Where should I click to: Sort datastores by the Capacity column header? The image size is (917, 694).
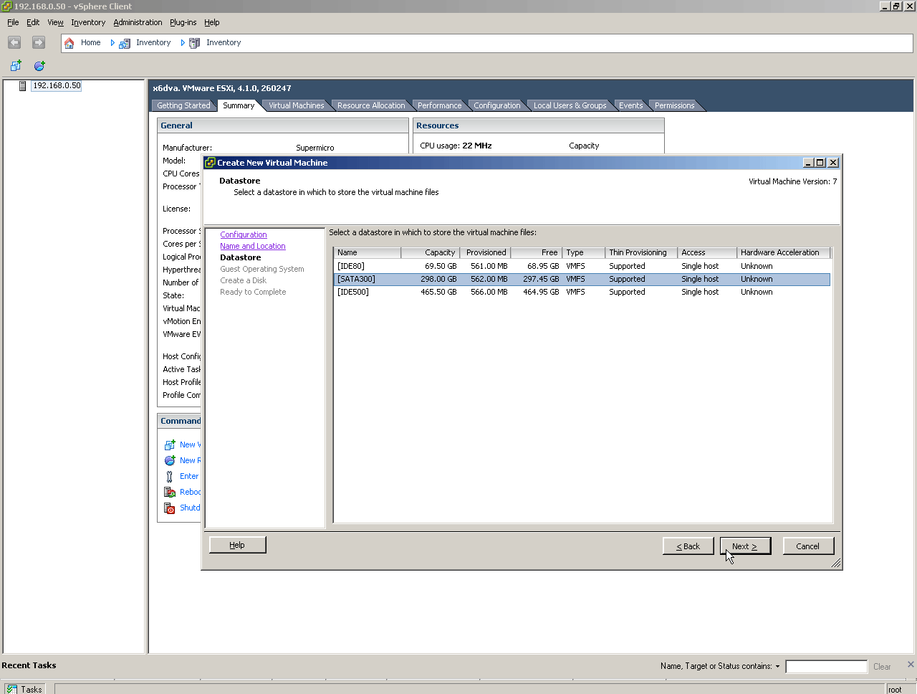click(x=430, y=252)
